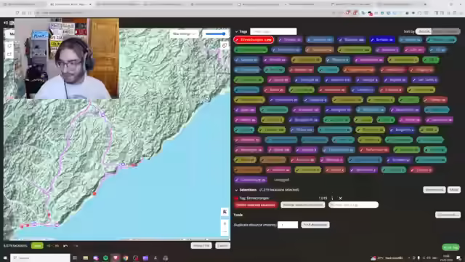Screen dimensions: 465x262
Task: Click the grey button right of Delete selected locations
Action: 303,205
